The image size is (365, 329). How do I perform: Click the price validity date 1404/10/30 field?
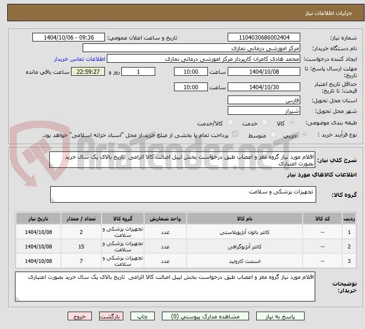[x=264, y=87]
